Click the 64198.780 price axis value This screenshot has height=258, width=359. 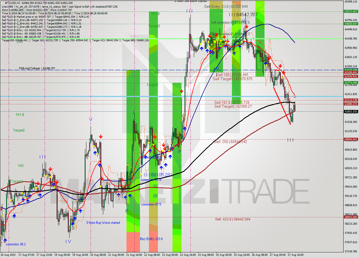pyautogui.click(x=351, y=38)
